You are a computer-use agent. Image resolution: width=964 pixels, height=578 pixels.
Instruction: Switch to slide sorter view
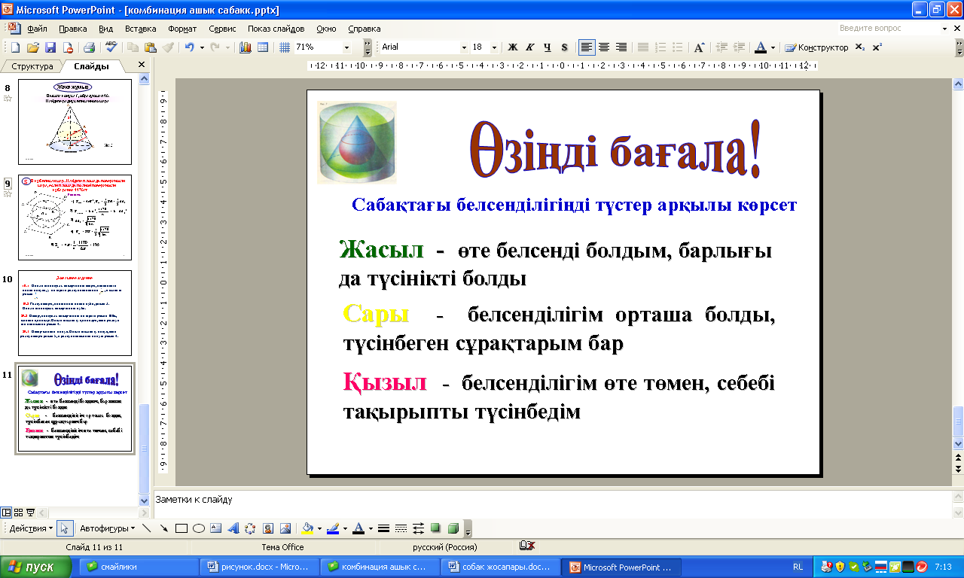[19, 512]
